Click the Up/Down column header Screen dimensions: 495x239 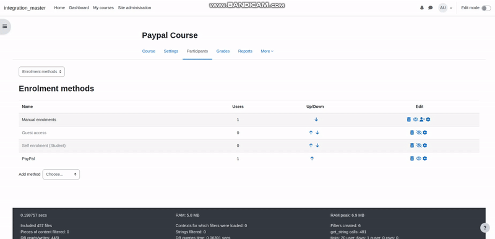click(x=315, y=106)
